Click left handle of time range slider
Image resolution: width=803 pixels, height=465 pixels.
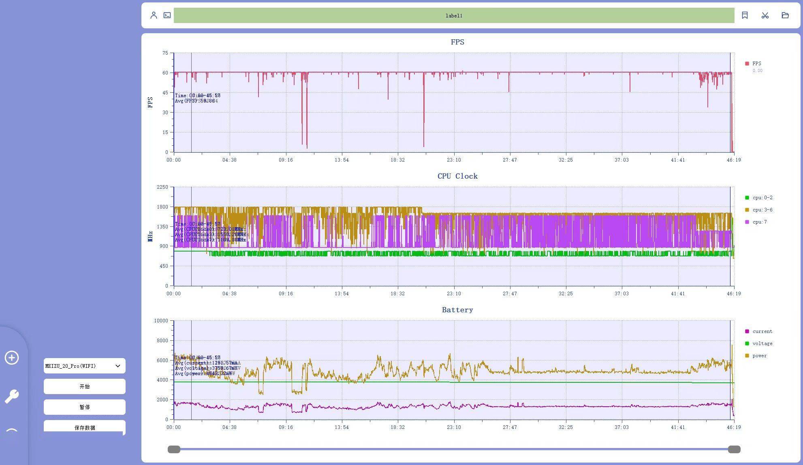(174, 449)
